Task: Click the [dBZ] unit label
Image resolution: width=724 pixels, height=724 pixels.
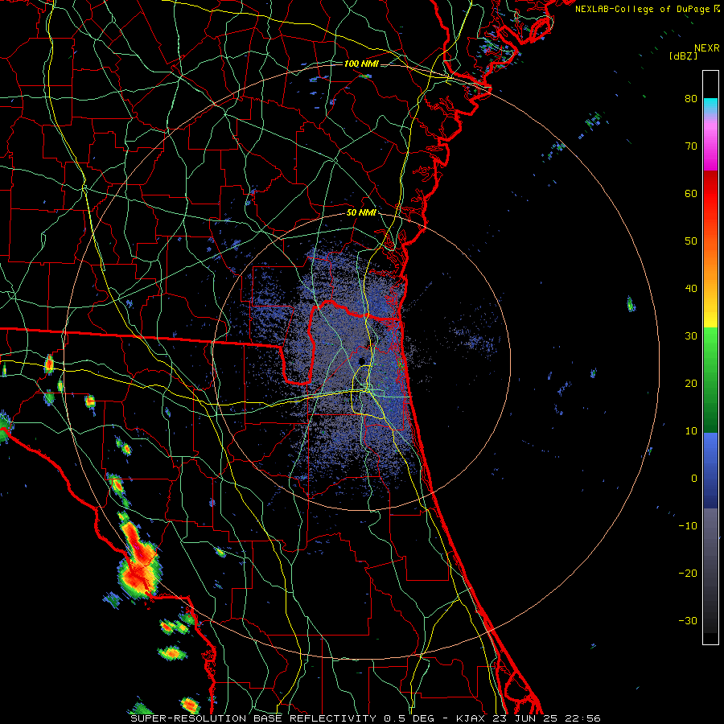Action: coord(683,56)
